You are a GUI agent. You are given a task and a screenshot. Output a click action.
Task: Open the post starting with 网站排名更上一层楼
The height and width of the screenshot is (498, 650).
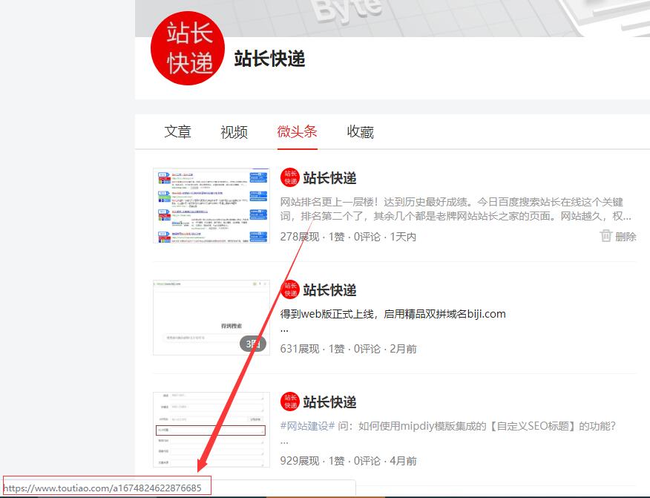point(456,209)
